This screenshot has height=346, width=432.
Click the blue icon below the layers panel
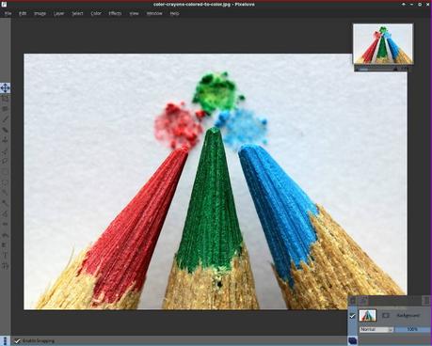click(x=353, y=340)
